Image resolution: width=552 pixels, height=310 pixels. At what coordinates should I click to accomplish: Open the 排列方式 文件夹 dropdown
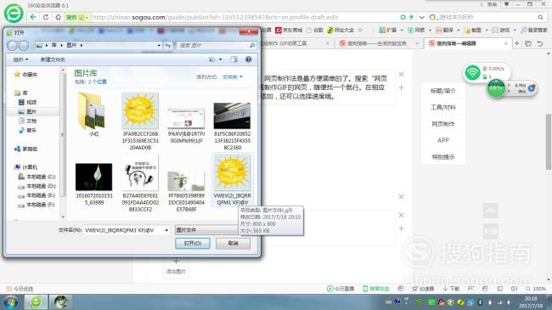click(x=233, y=76)
